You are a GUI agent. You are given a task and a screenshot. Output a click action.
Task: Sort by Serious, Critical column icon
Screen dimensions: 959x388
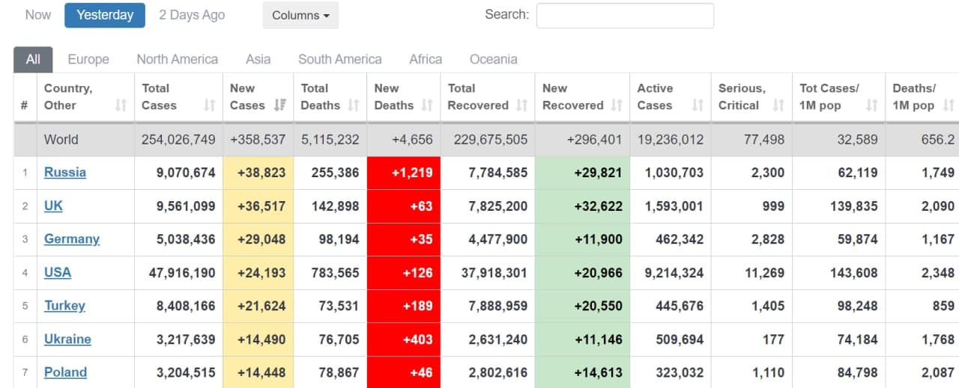[778, 105]
